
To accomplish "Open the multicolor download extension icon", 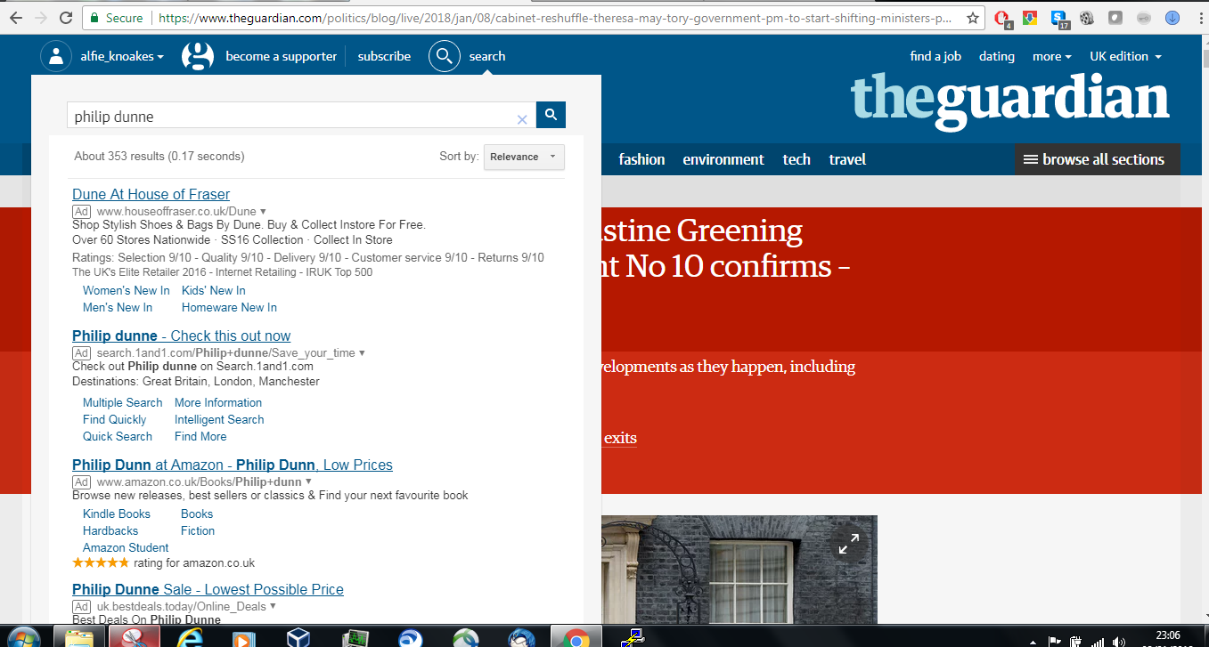I will (1029, 18).
